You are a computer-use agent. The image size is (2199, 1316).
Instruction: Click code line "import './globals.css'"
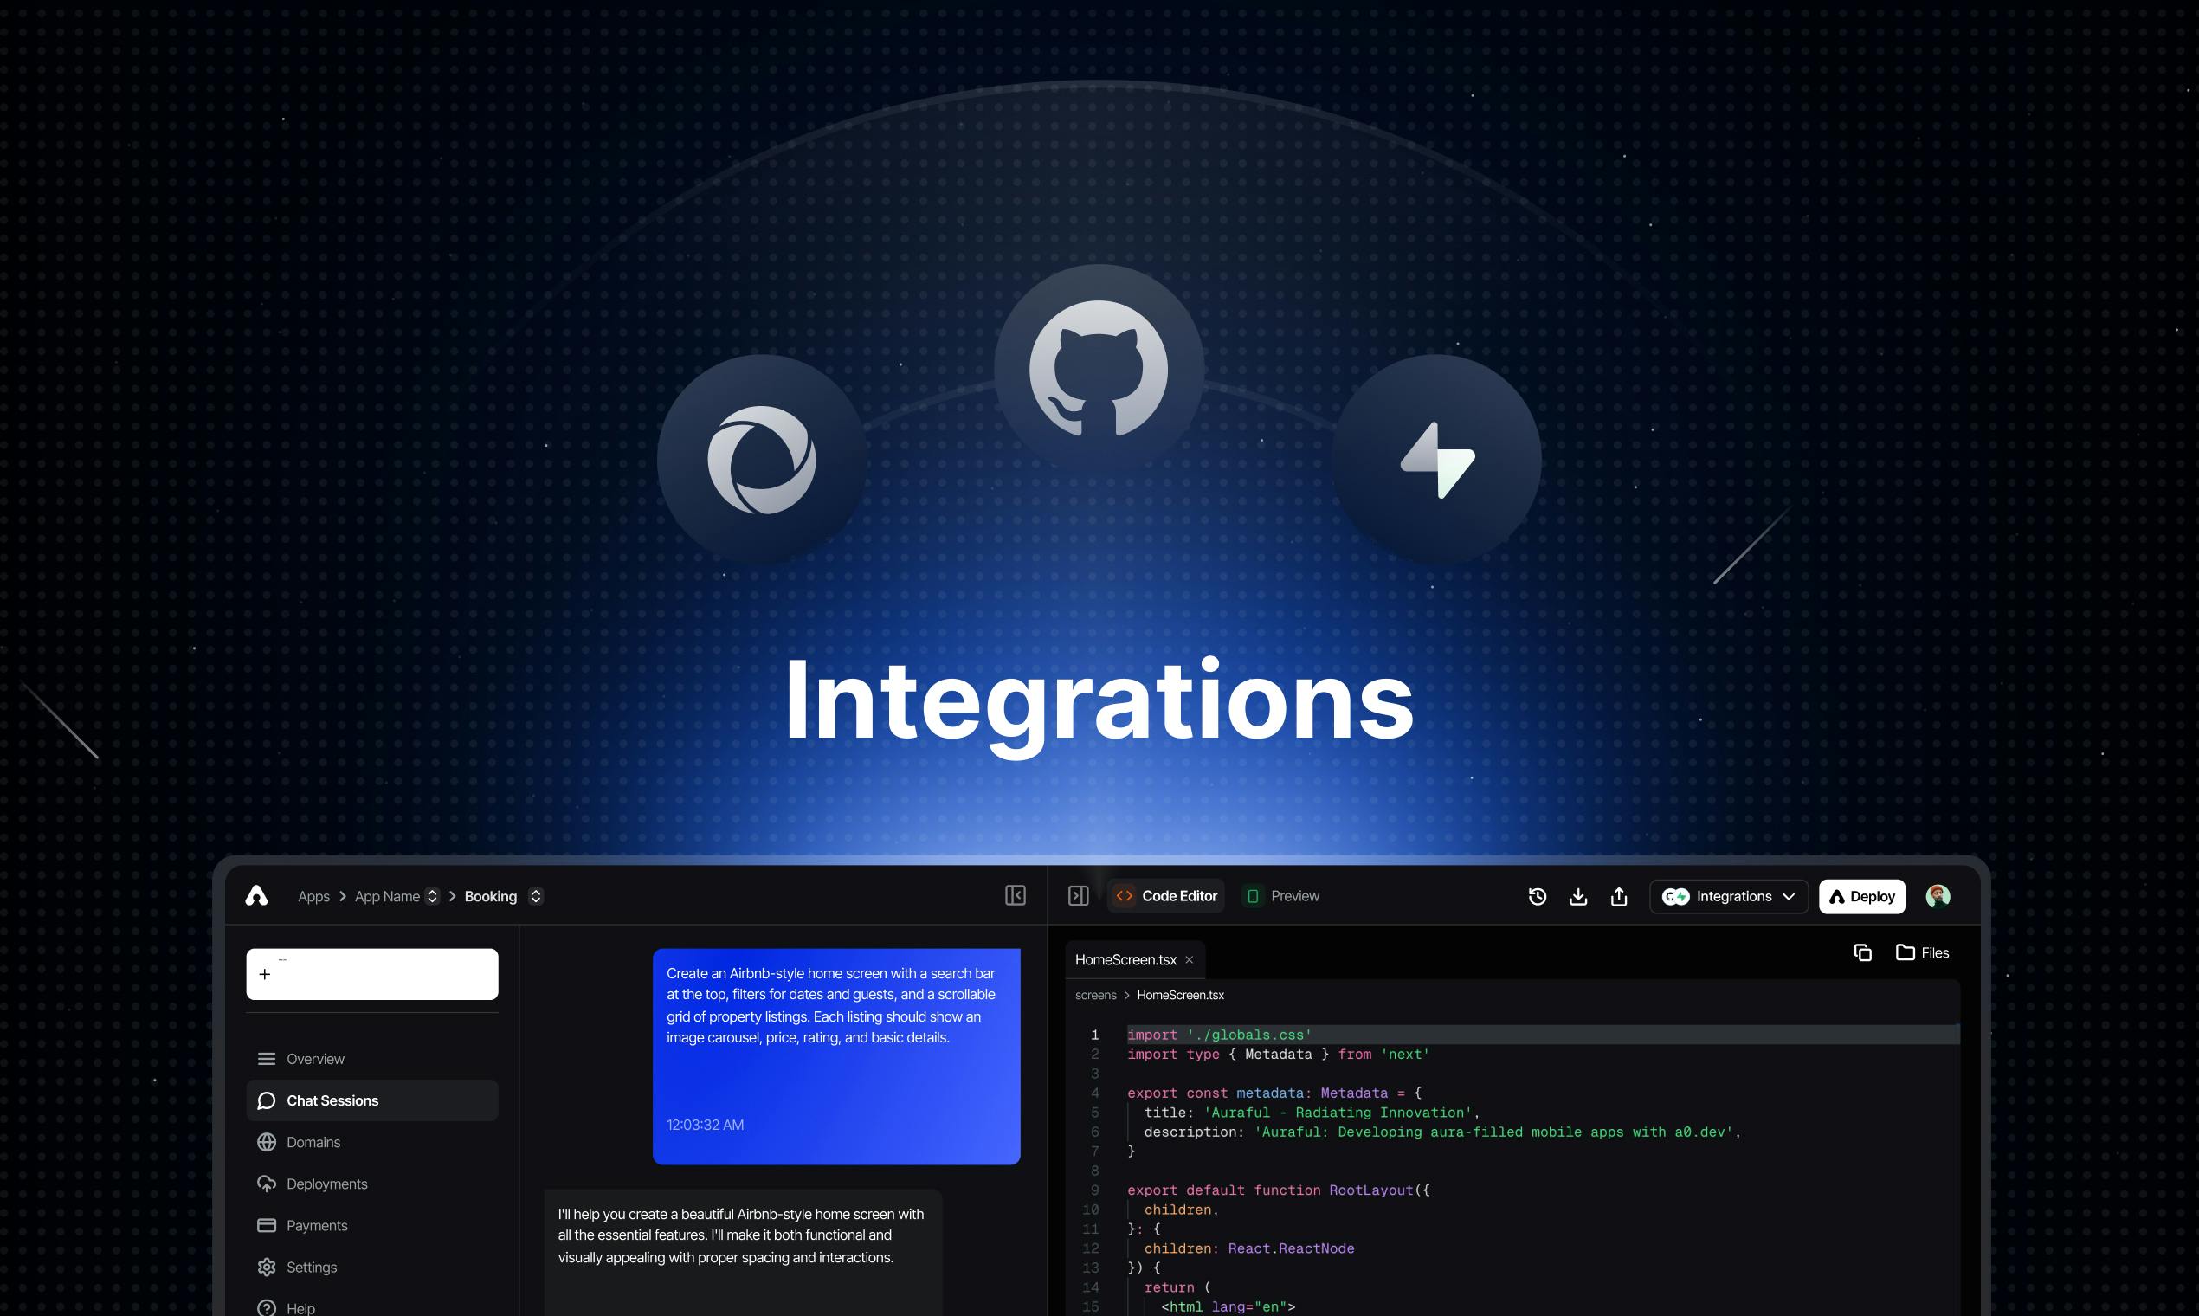(1219, 1035)
